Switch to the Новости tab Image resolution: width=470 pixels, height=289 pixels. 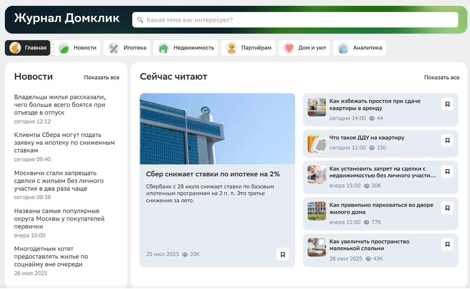(x=77, y=48)
